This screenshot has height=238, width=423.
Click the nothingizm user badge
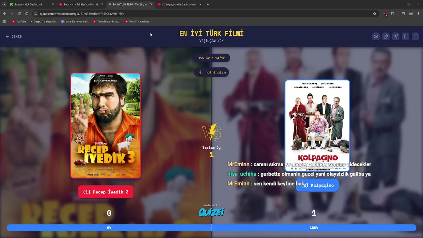211,72
